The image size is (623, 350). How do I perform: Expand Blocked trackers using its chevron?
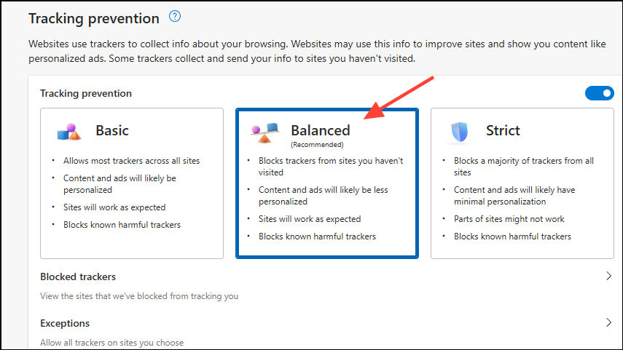coord(608,277)
